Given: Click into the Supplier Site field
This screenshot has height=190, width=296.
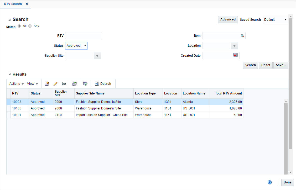Looking at the screenshot, I should pos(80,56).
